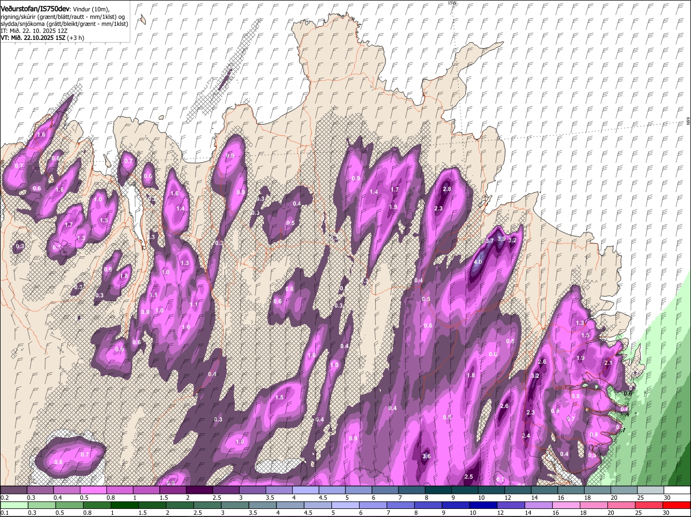This screenshot has height=517, width=691.
Task: Click the 3.7 precipitation value on the map
Action: (x=490, y=241)
